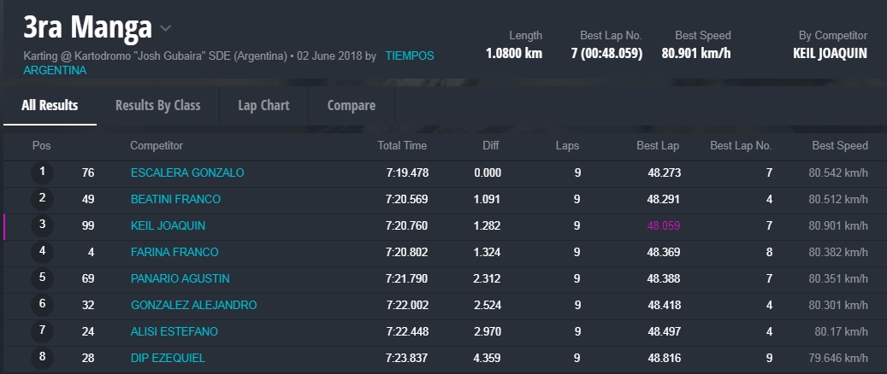
Task: Click position 1 circle badge
Action: [43, 173]
